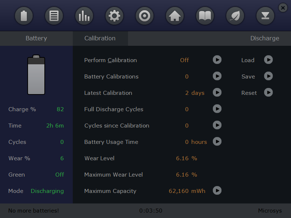Click arrow next to Battery Calibrations

point(217,76)
